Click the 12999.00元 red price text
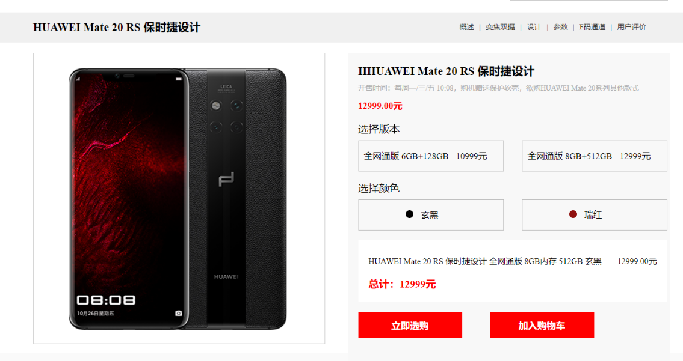The width and height of the screenshot is (683, 361). [380, 106]
